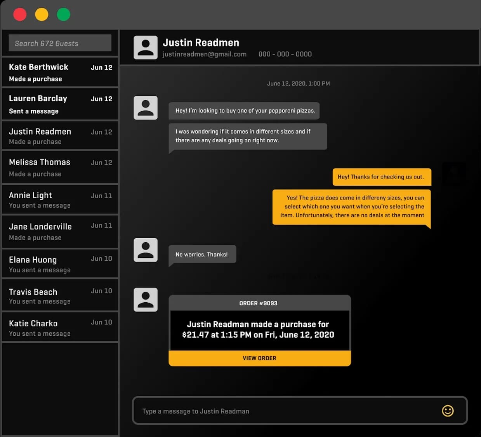Viewport: 481px width, 437px height.
Task: Click the green maximize window button
Action: point(63,15)
